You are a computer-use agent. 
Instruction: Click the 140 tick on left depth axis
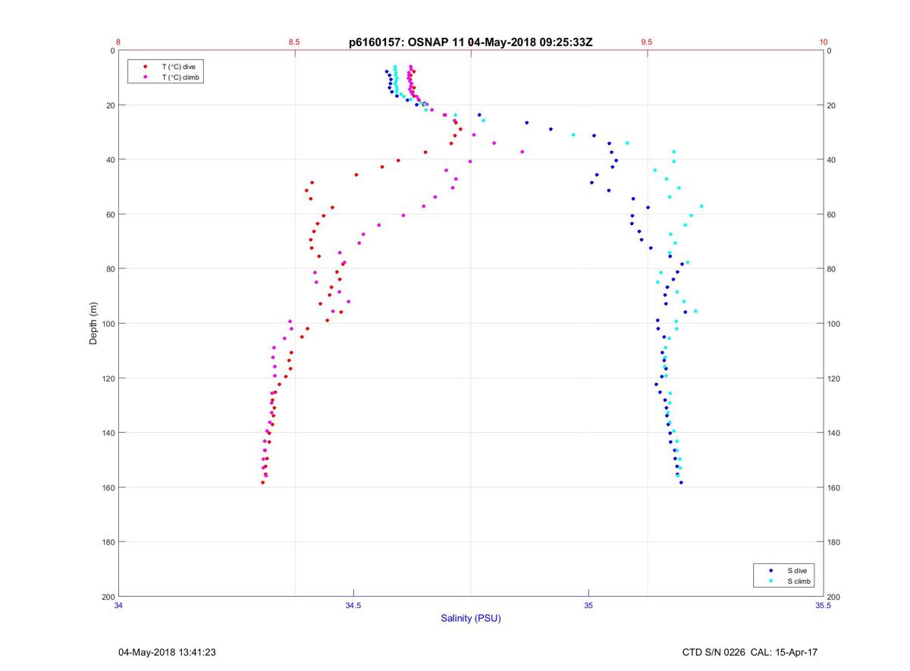pos(108,433)
